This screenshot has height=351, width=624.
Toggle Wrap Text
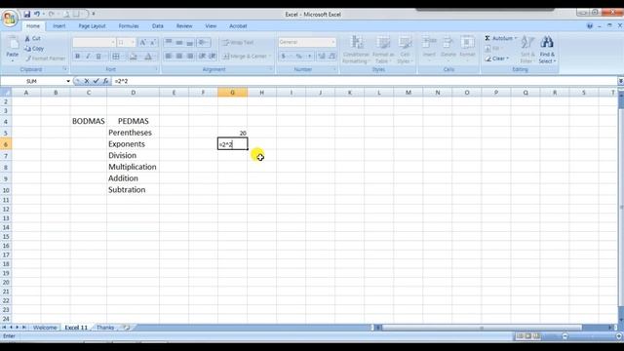238,42
